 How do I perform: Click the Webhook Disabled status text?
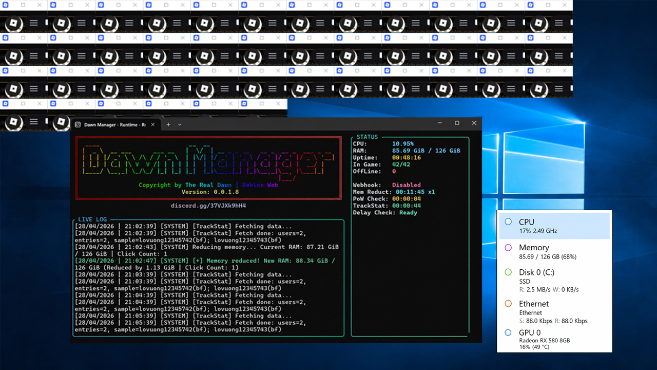pyautogui.click(x=407, y=185)
